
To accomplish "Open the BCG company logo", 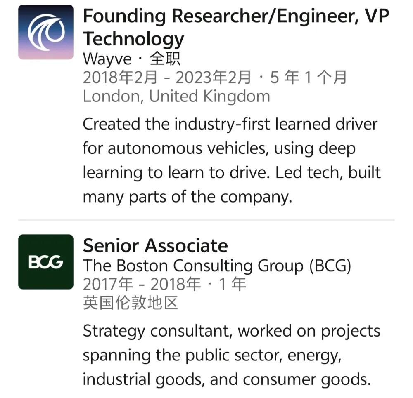I will [46, 262].
